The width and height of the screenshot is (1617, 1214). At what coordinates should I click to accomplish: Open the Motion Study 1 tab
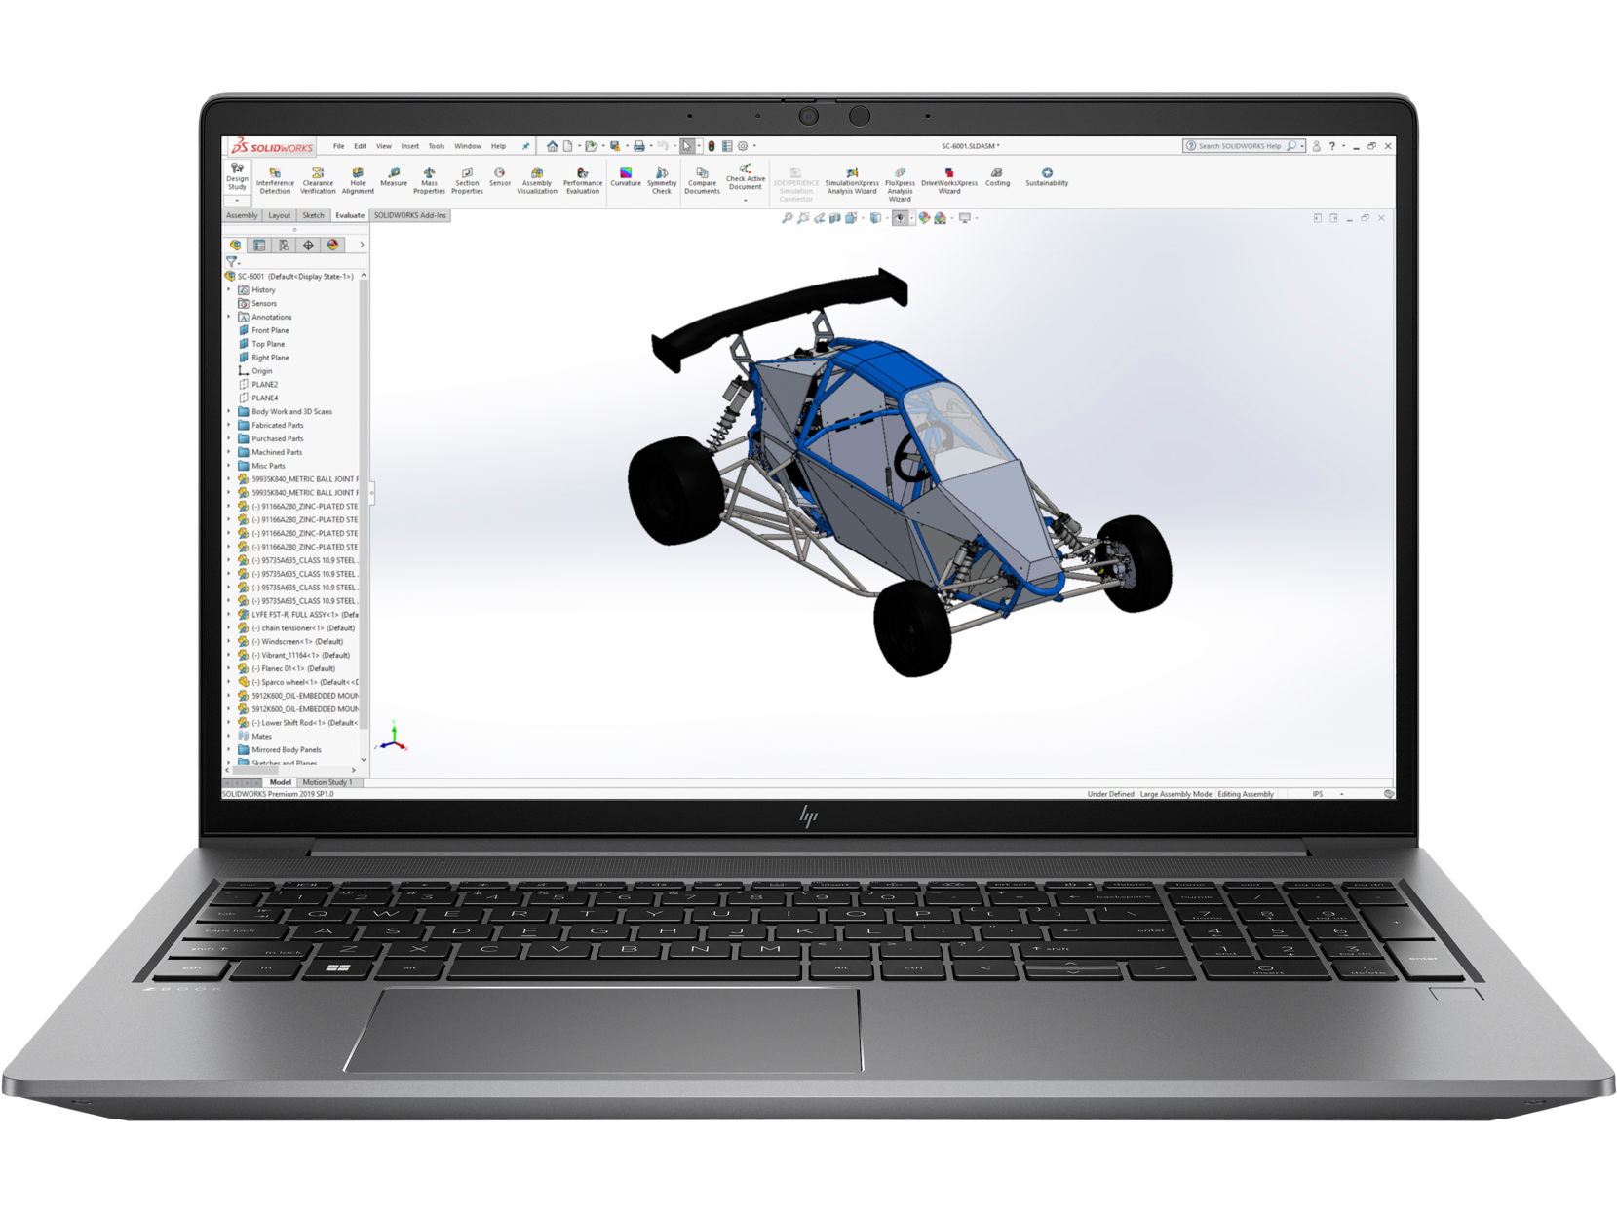point(327,782)
